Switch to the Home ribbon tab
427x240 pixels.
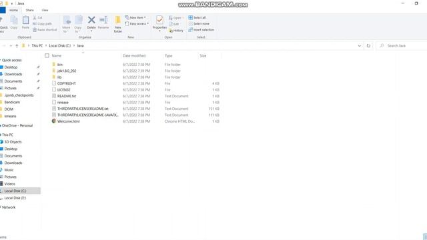[13, 10]
